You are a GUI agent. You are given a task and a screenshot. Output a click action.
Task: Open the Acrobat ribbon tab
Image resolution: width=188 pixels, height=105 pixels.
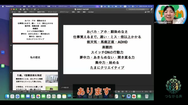(91, 12)
